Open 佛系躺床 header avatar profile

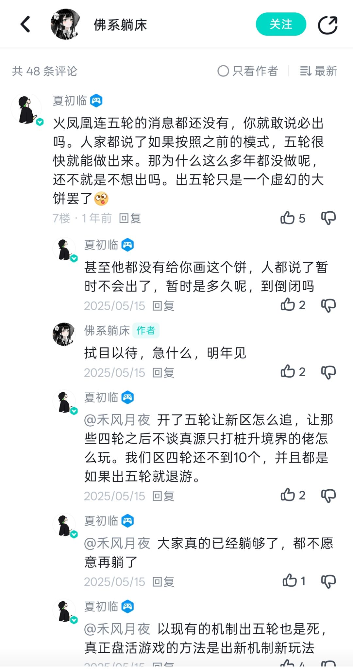pyautogui.click(x=65, y=24)
